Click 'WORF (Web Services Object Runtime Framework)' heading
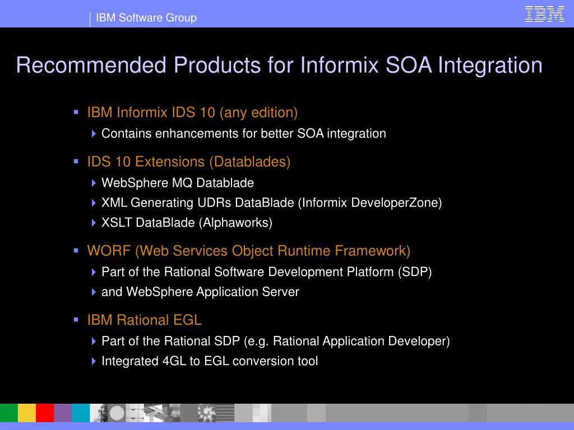The height and width of the screenshot is (430, 574). [248, 251]
